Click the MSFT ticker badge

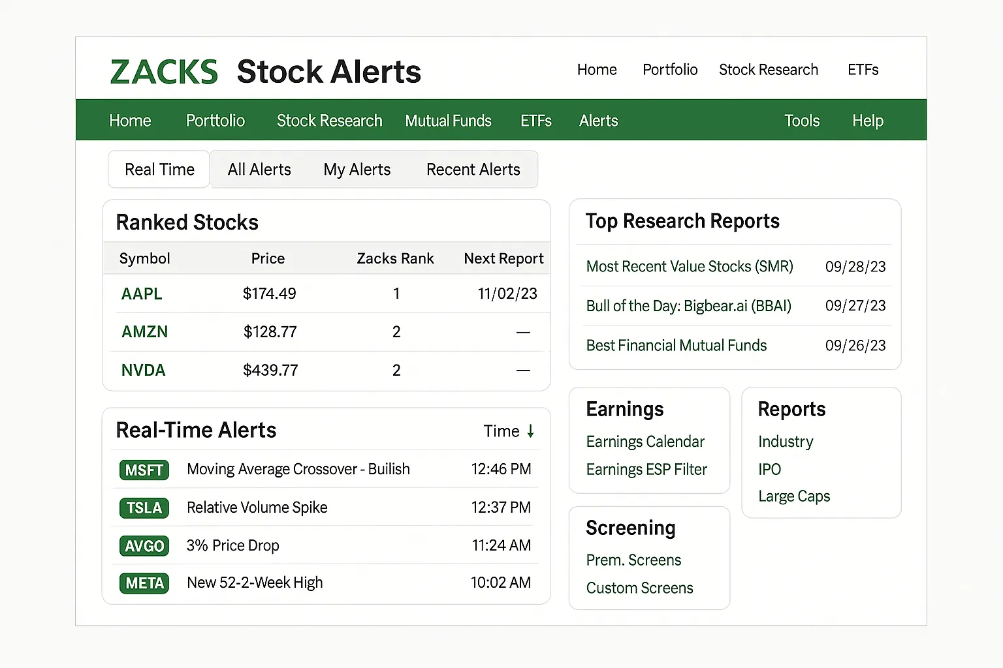click(x=144, y=470)
